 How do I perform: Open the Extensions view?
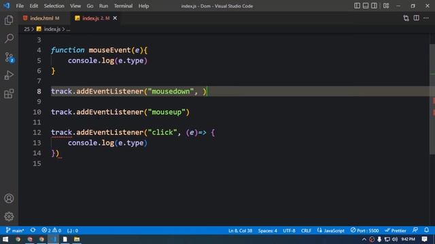tap(9, 94)
